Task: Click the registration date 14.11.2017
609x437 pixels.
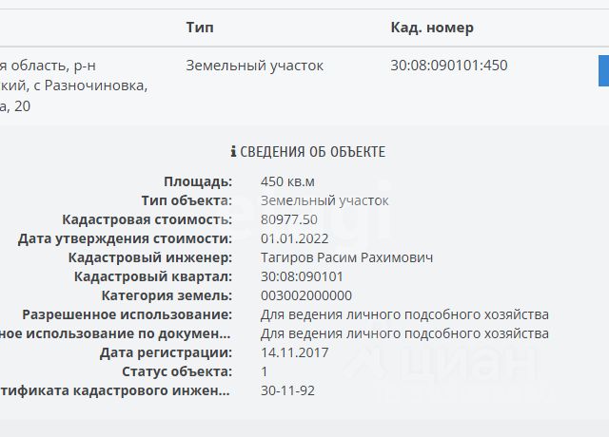Action: (x=294, y=352)
